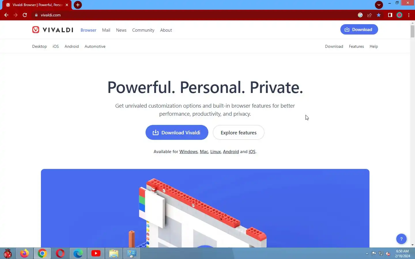Viewport: 415px width, 259px height.
Task: Open Firefox from the taskbar
Action: (24, 253)
